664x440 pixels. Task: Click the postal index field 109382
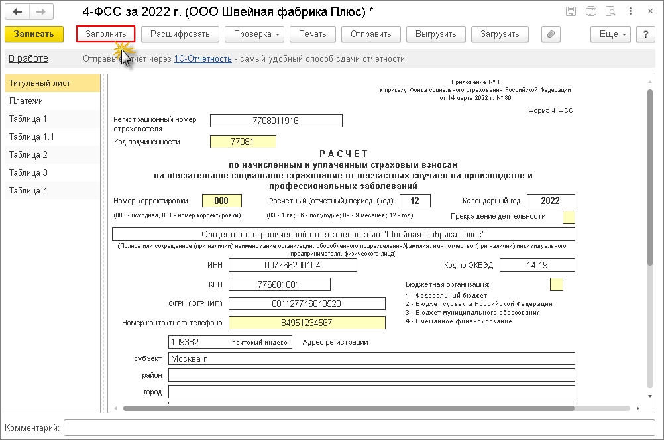tap(230, 342)
